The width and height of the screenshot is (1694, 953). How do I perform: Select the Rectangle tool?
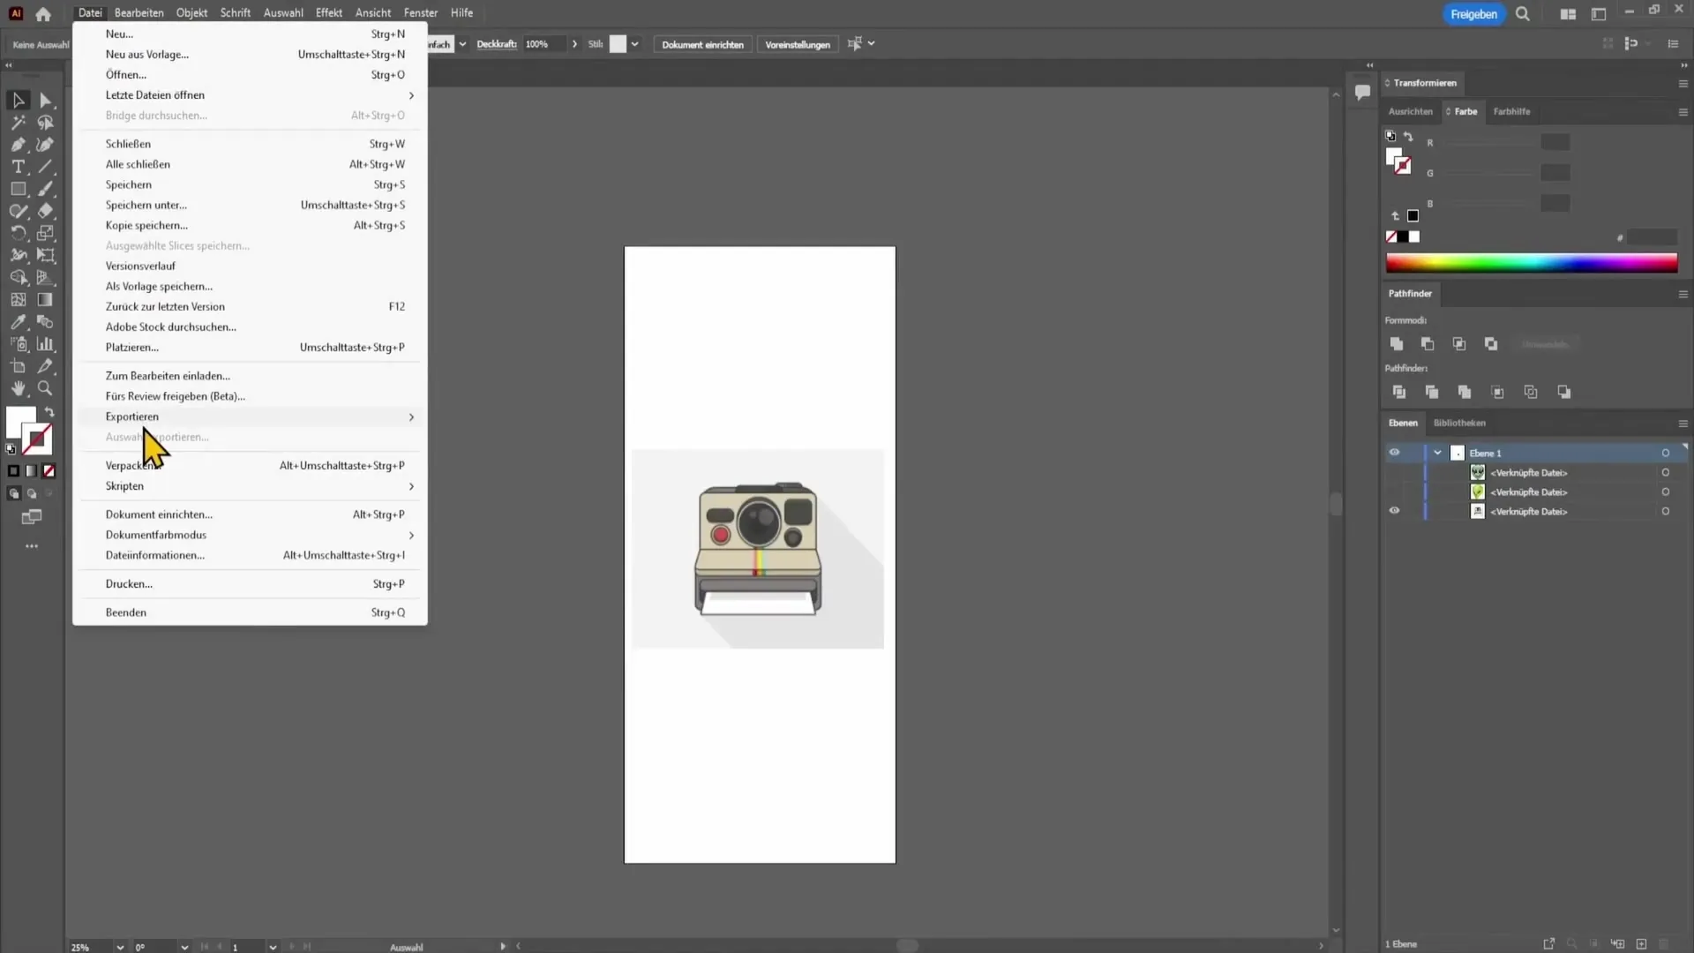click(x=18, y=189)
